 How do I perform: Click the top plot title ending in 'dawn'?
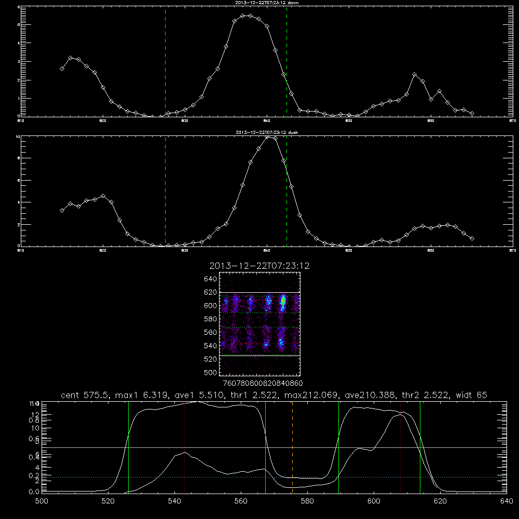pos(267,3)
